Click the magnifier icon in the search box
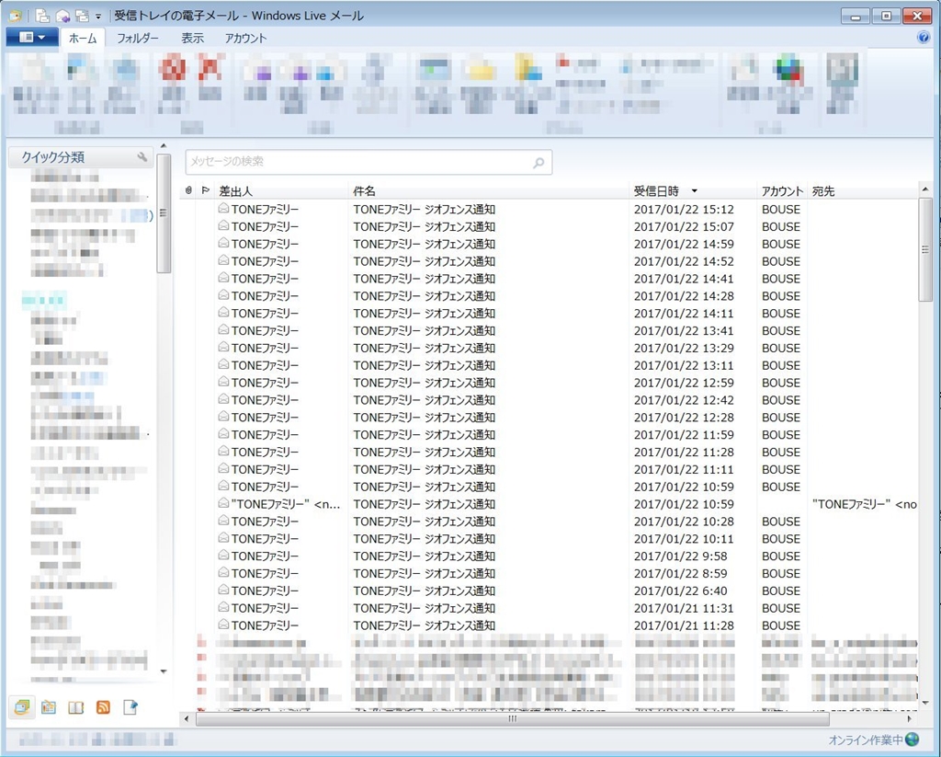The width and height of the screenshot is (941, 757). (539, 162)
